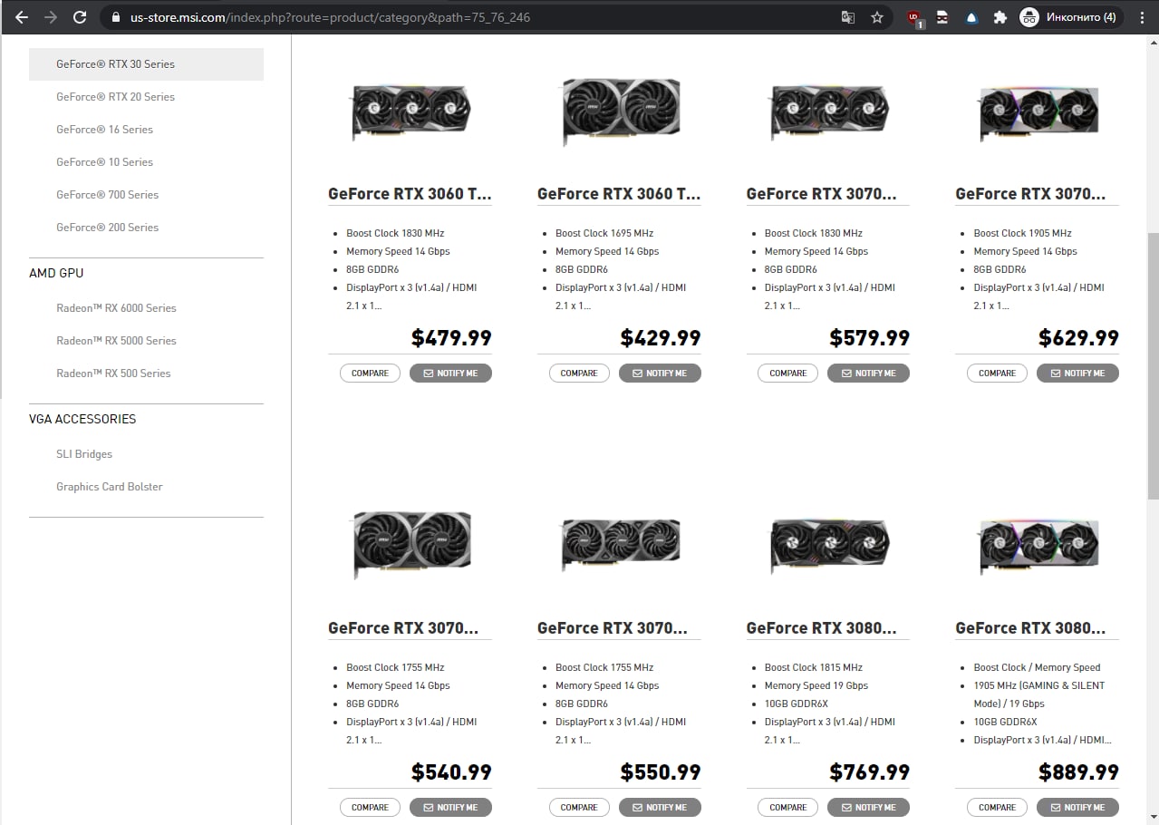Open Radeon RX 500 Series category
Screen dimensions: 1159x825
pyautogui.click(x=113, y=374)
